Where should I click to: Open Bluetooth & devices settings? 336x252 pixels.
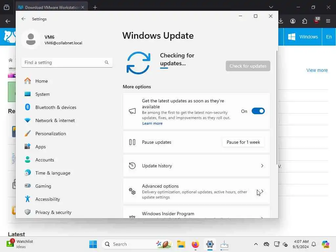(x=67, y=107)
